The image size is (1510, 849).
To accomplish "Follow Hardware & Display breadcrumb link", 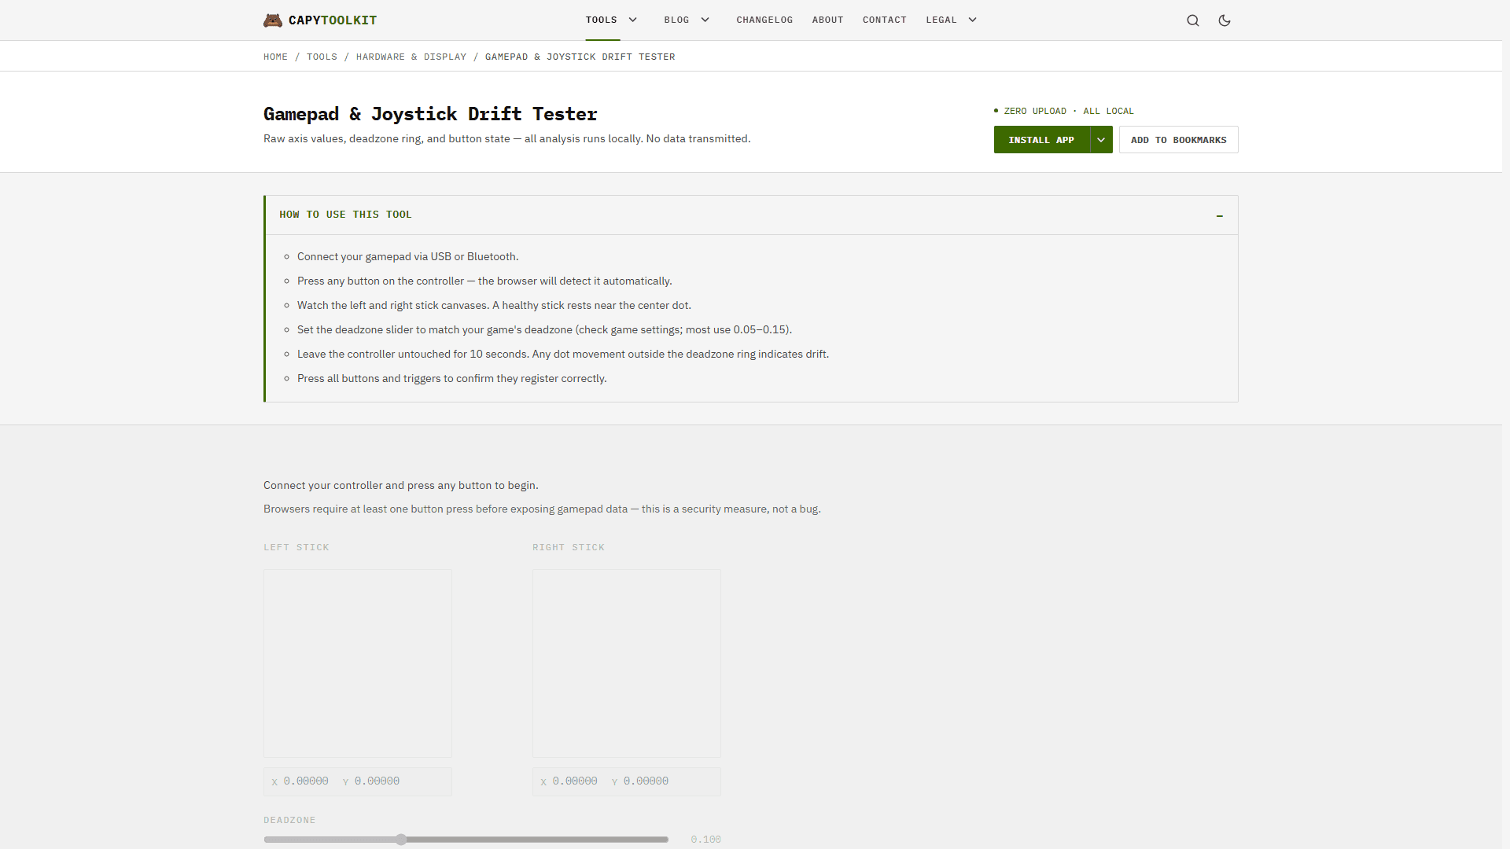I will tap(411, 57).
